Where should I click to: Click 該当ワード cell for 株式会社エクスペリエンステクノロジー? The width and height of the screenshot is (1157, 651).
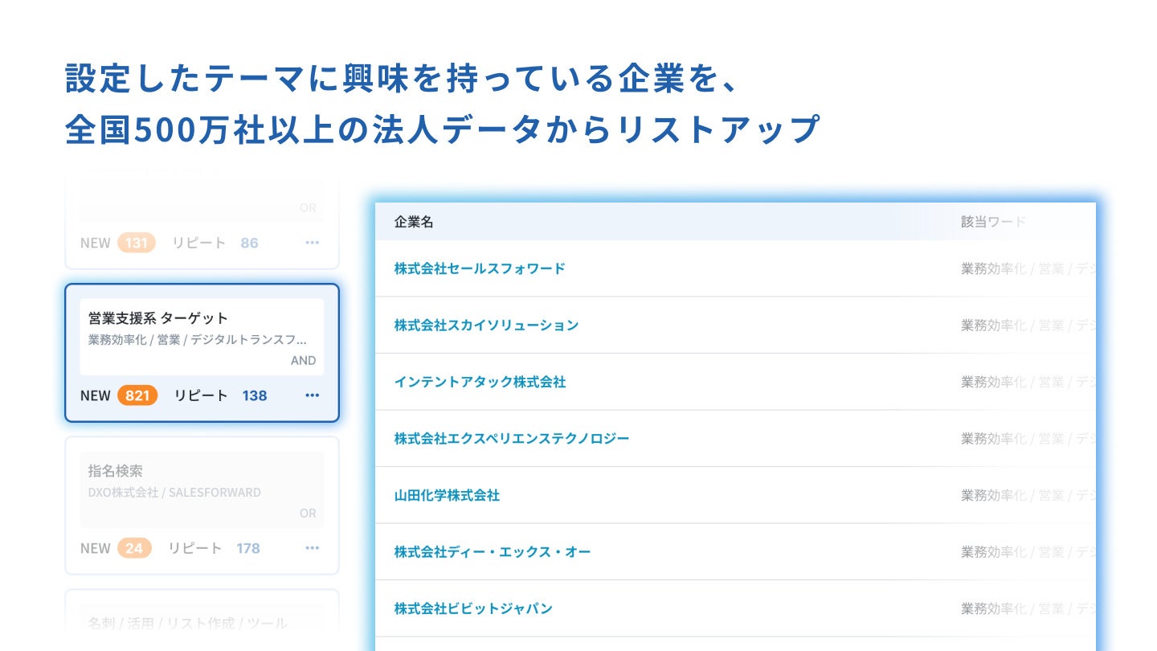tap(1028, 439)
